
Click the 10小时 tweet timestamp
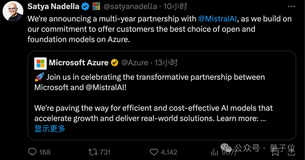(x=175, y=6)
